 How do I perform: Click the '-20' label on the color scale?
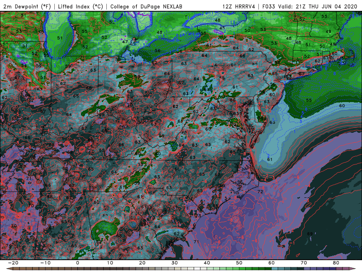pos(13,263)
